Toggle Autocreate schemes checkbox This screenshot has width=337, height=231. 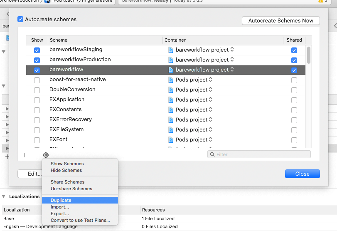point(20,19)
